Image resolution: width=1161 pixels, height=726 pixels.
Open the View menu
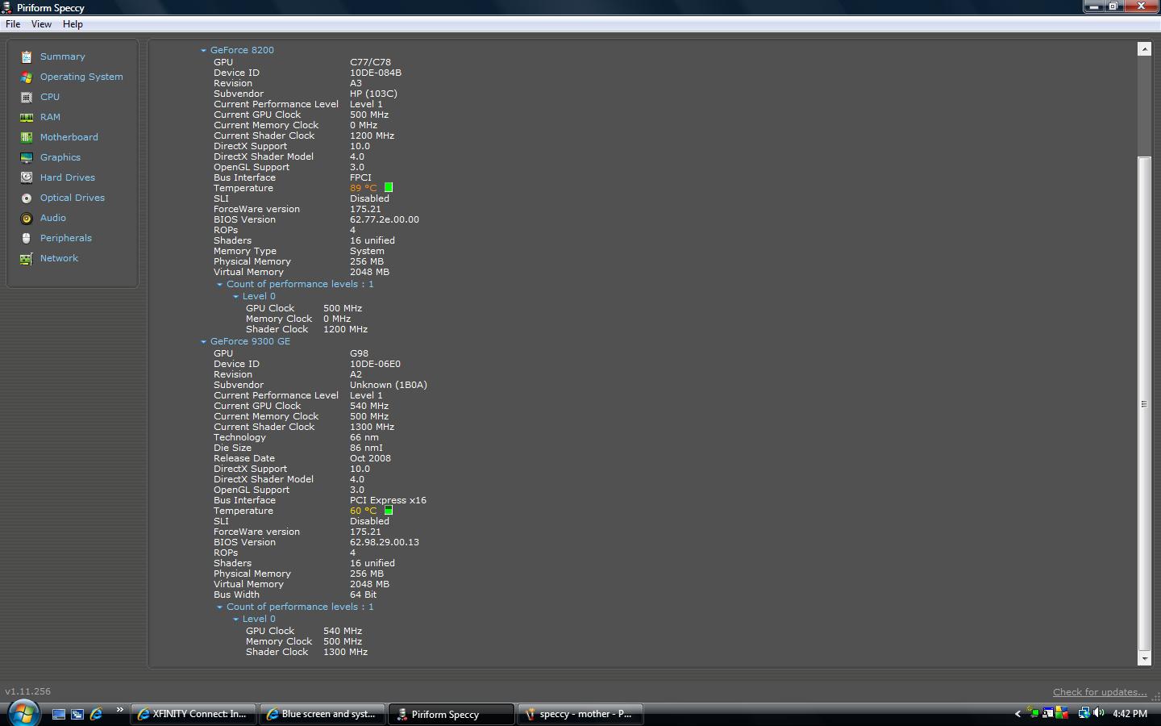coord(41,24)
